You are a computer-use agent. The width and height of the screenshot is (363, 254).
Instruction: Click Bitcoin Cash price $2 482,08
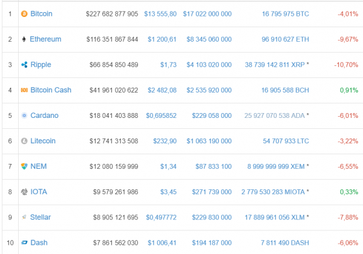(162, 90)
